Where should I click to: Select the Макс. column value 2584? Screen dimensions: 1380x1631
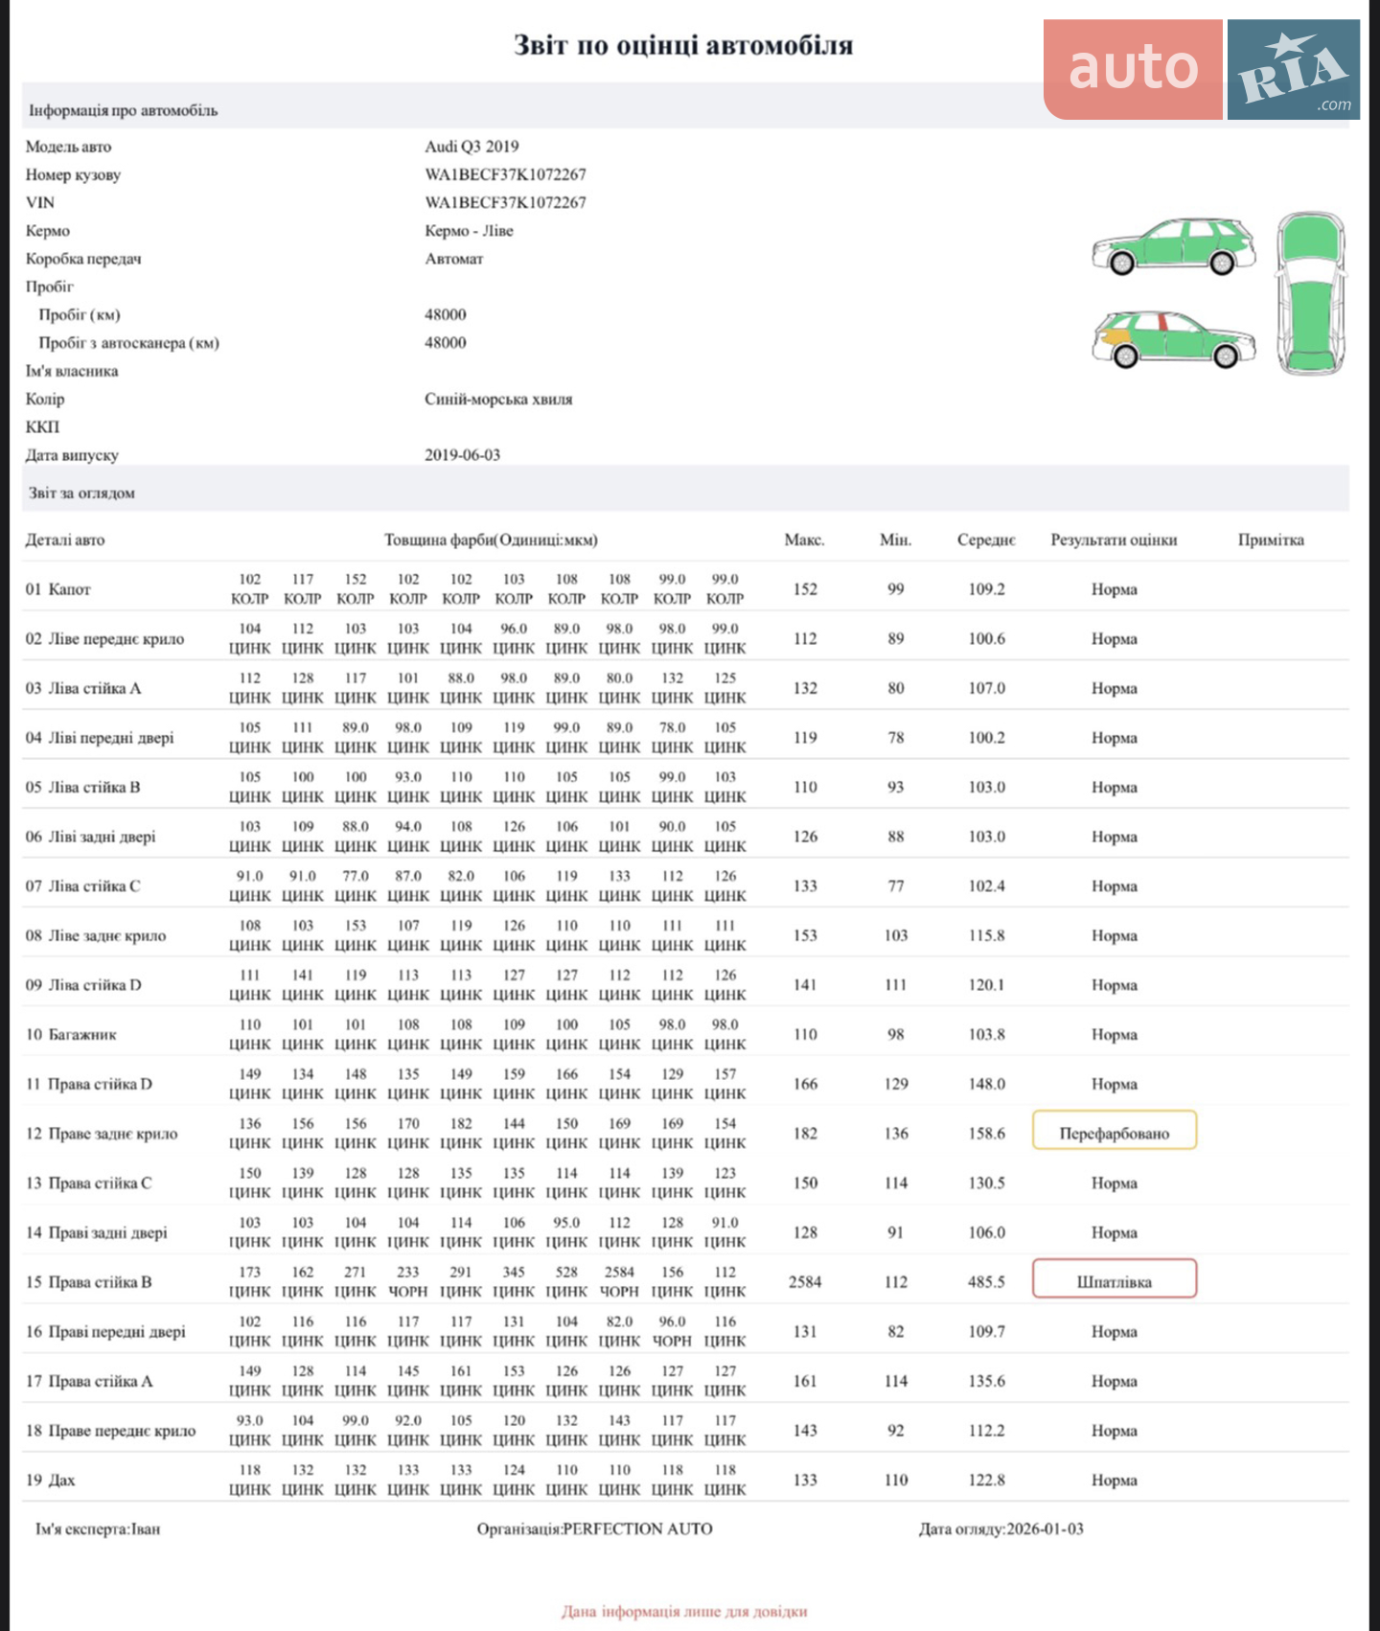[x=805, y=1282]
